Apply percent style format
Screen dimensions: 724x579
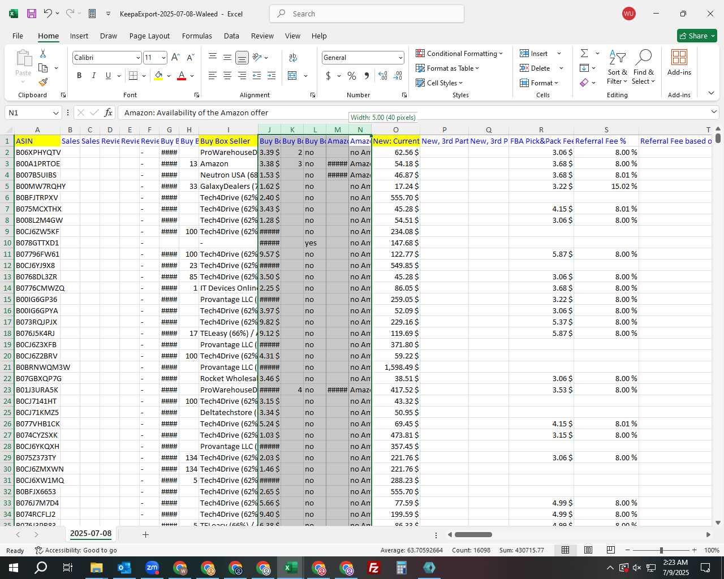(352, 76)
